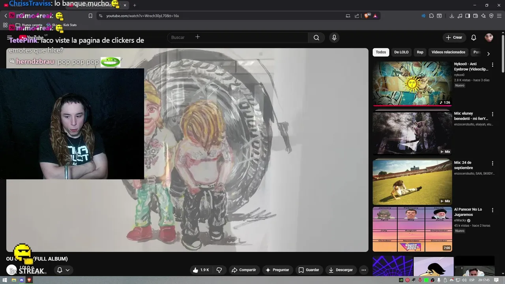The image size is (505, 284).
Task: Open the elWacky channel name link
Action: pyautogui.click(x=460, y=220)
